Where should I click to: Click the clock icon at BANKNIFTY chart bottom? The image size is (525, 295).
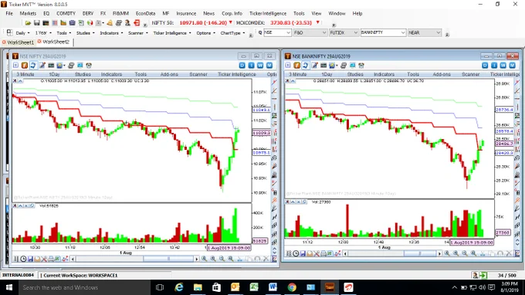click(296, 253)
